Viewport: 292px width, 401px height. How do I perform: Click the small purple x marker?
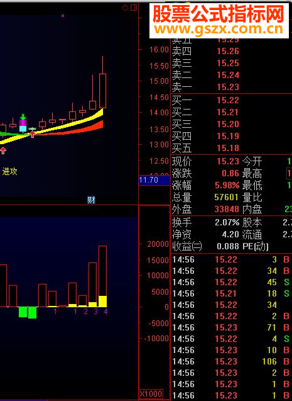[63, 16]
